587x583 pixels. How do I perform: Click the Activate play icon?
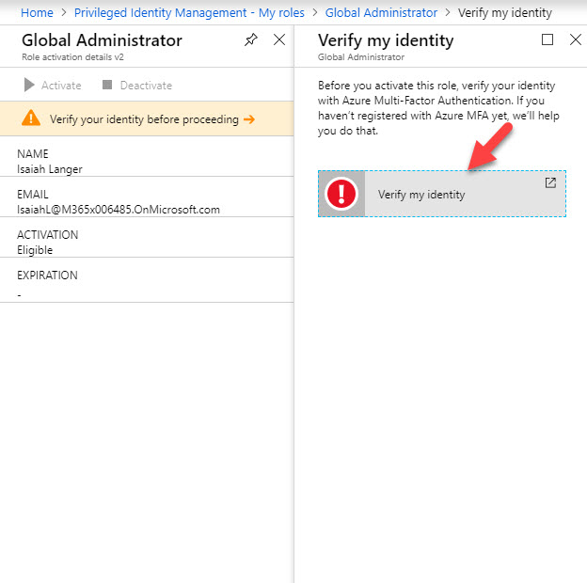coord(29,85)
